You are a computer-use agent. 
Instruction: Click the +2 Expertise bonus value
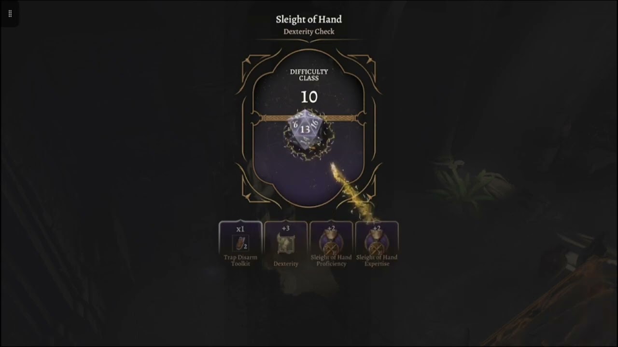click(377, 228)
